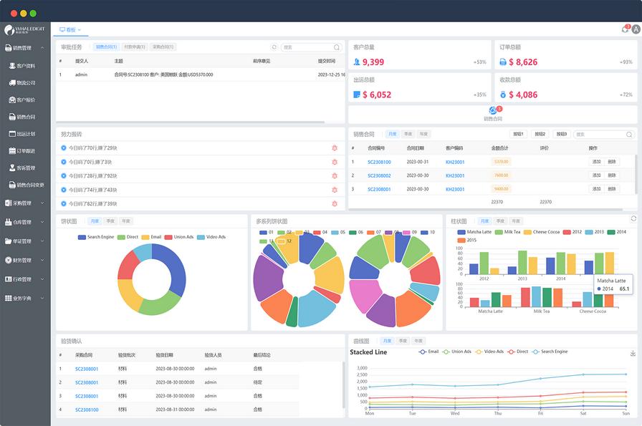Image resolution: width=642 pixels, height=426 pixels.
Task: Refresh the 柱状图 bar chart panel
Action: click(633, 218)
